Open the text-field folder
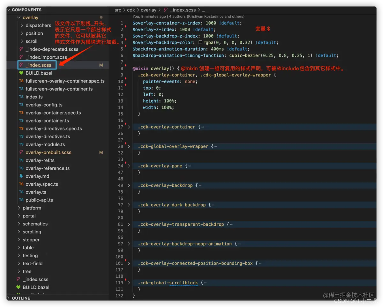 (33, 264)
